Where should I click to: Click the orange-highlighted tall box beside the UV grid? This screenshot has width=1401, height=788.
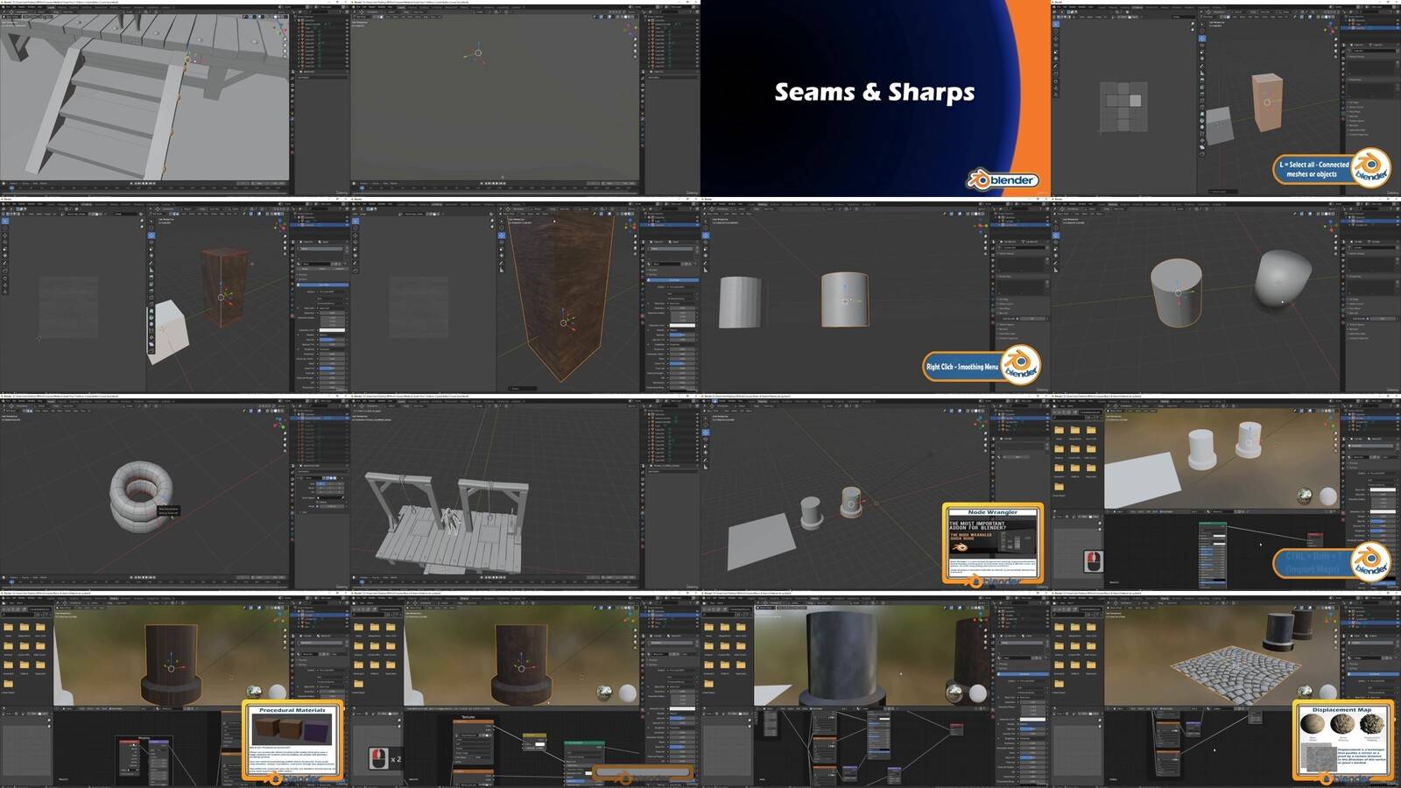click(x=1267, y=101)
